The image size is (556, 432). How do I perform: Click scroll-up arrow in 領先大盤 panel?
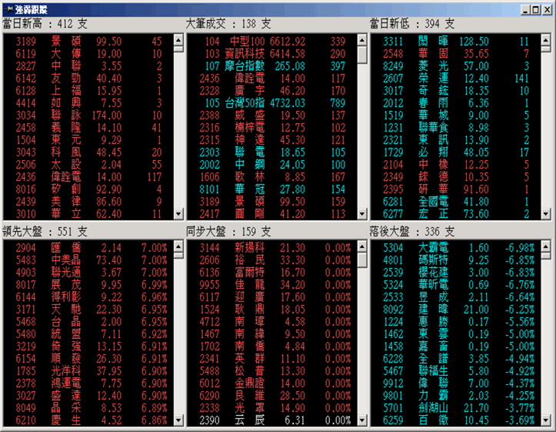tap(178, 246)
